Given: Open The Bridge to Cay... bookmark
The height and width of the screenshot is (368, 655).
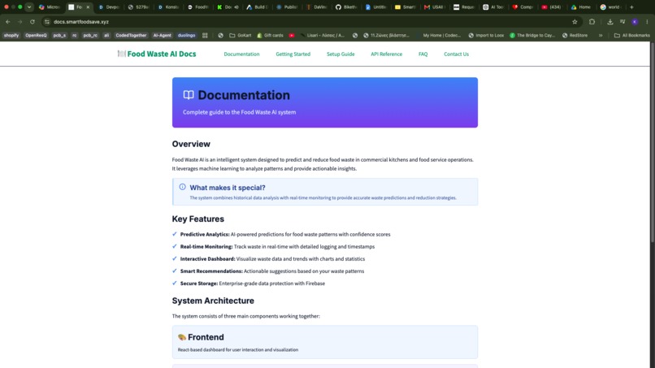Looking at the screenshot, I should [x=531, y=36].
